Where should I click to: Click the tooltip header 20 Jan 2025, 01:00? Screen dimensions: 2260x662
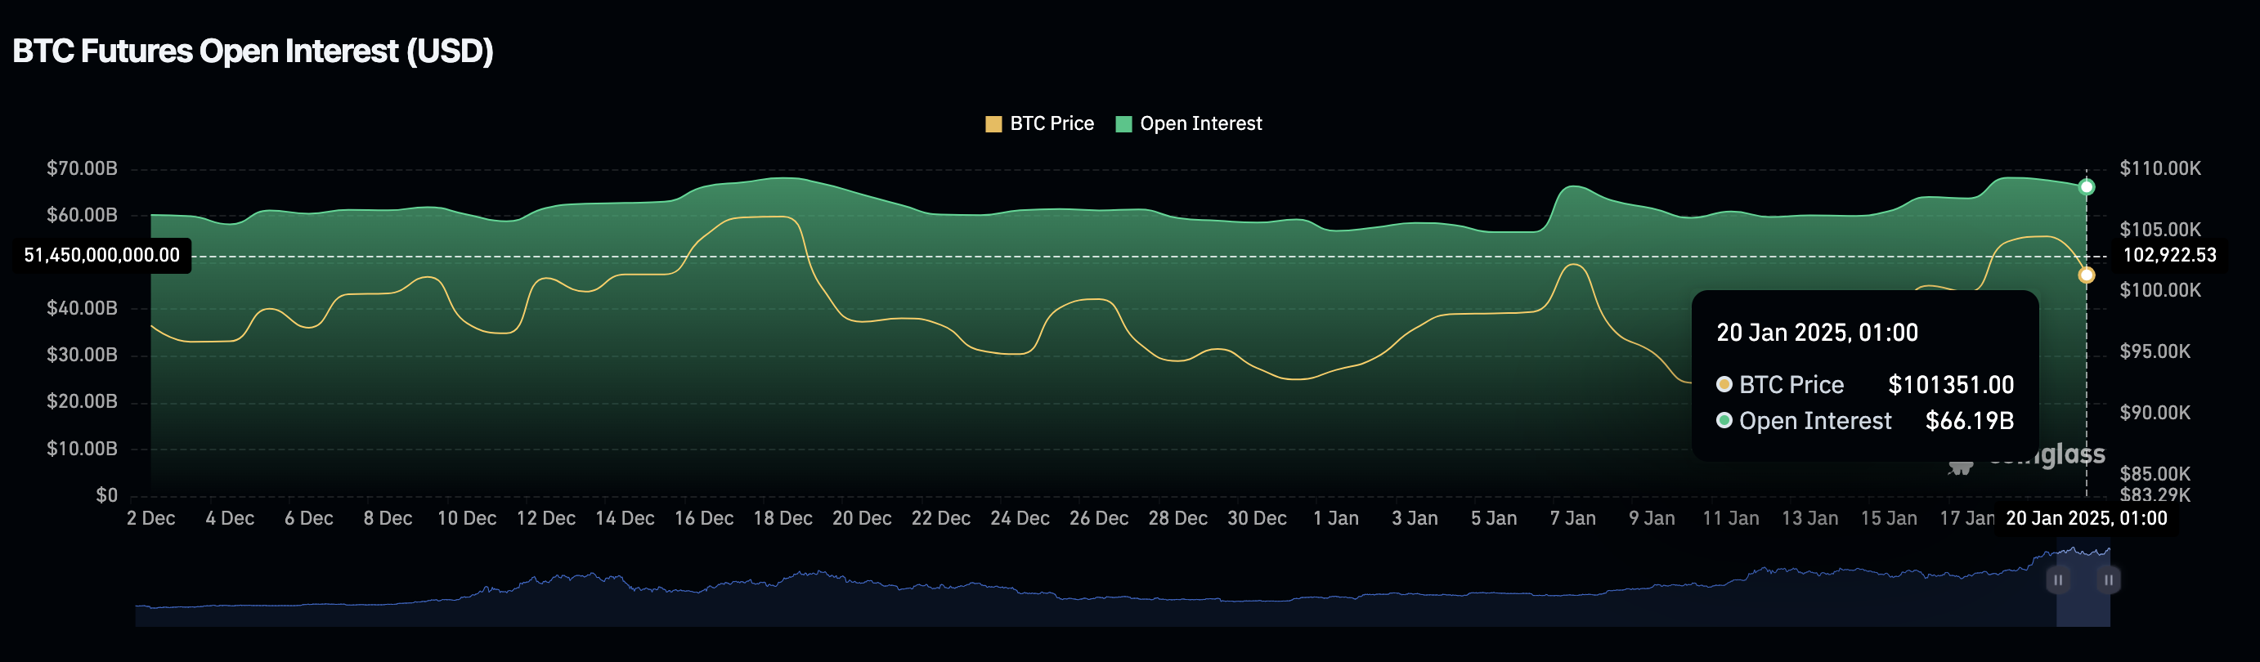[1817, 333]
